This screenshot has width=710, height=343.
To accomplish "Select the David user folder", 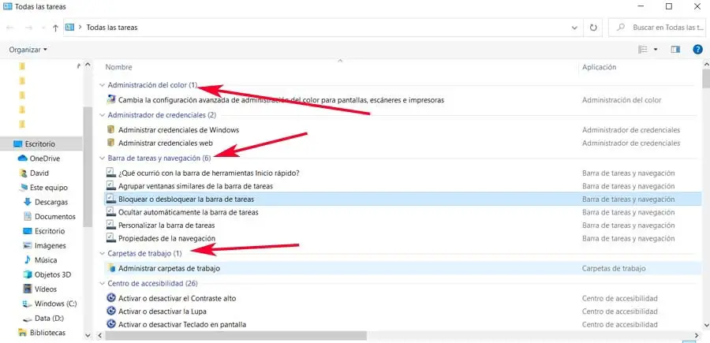I will [39, 173].
